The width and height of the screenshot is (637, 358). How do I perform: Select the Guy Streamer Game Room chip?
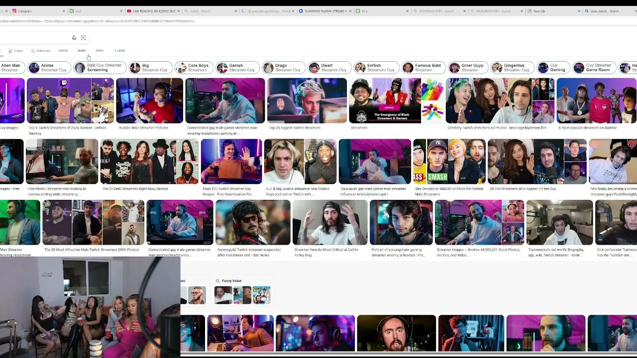click(593, 68)
